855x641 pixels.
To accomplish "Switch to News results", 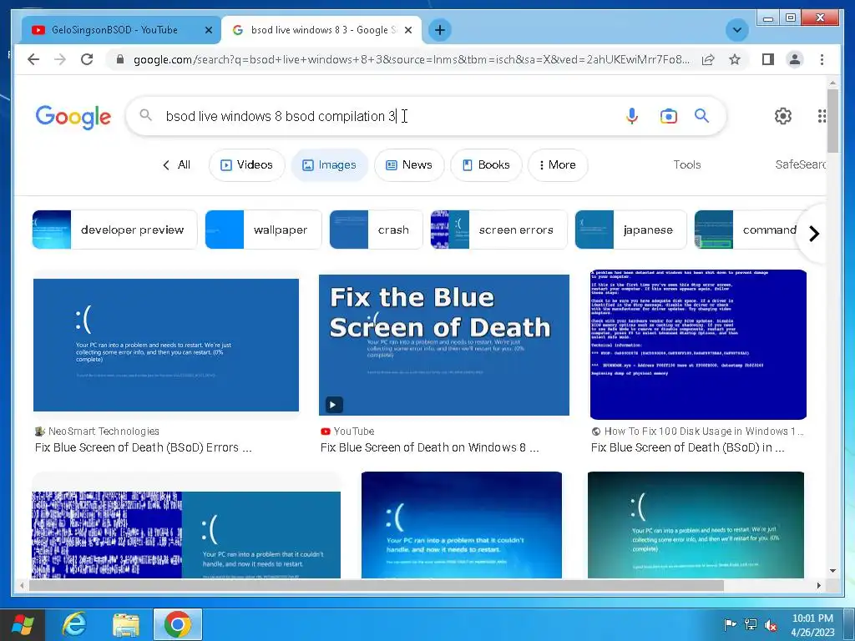I will click(409, 164).
